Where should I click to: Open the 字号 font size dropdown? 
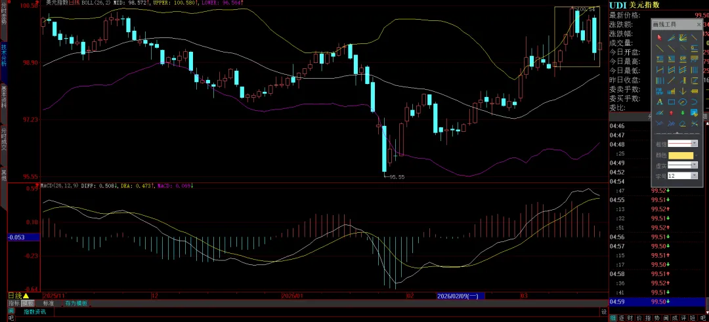pos(695,175)
